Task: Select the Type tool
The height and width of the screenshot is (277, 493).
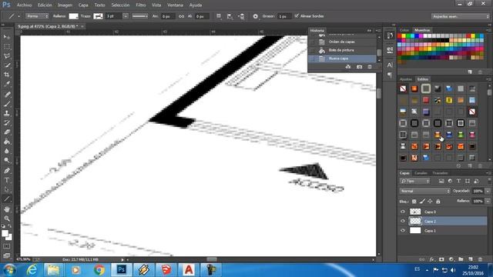Action: tap(7, 180)
